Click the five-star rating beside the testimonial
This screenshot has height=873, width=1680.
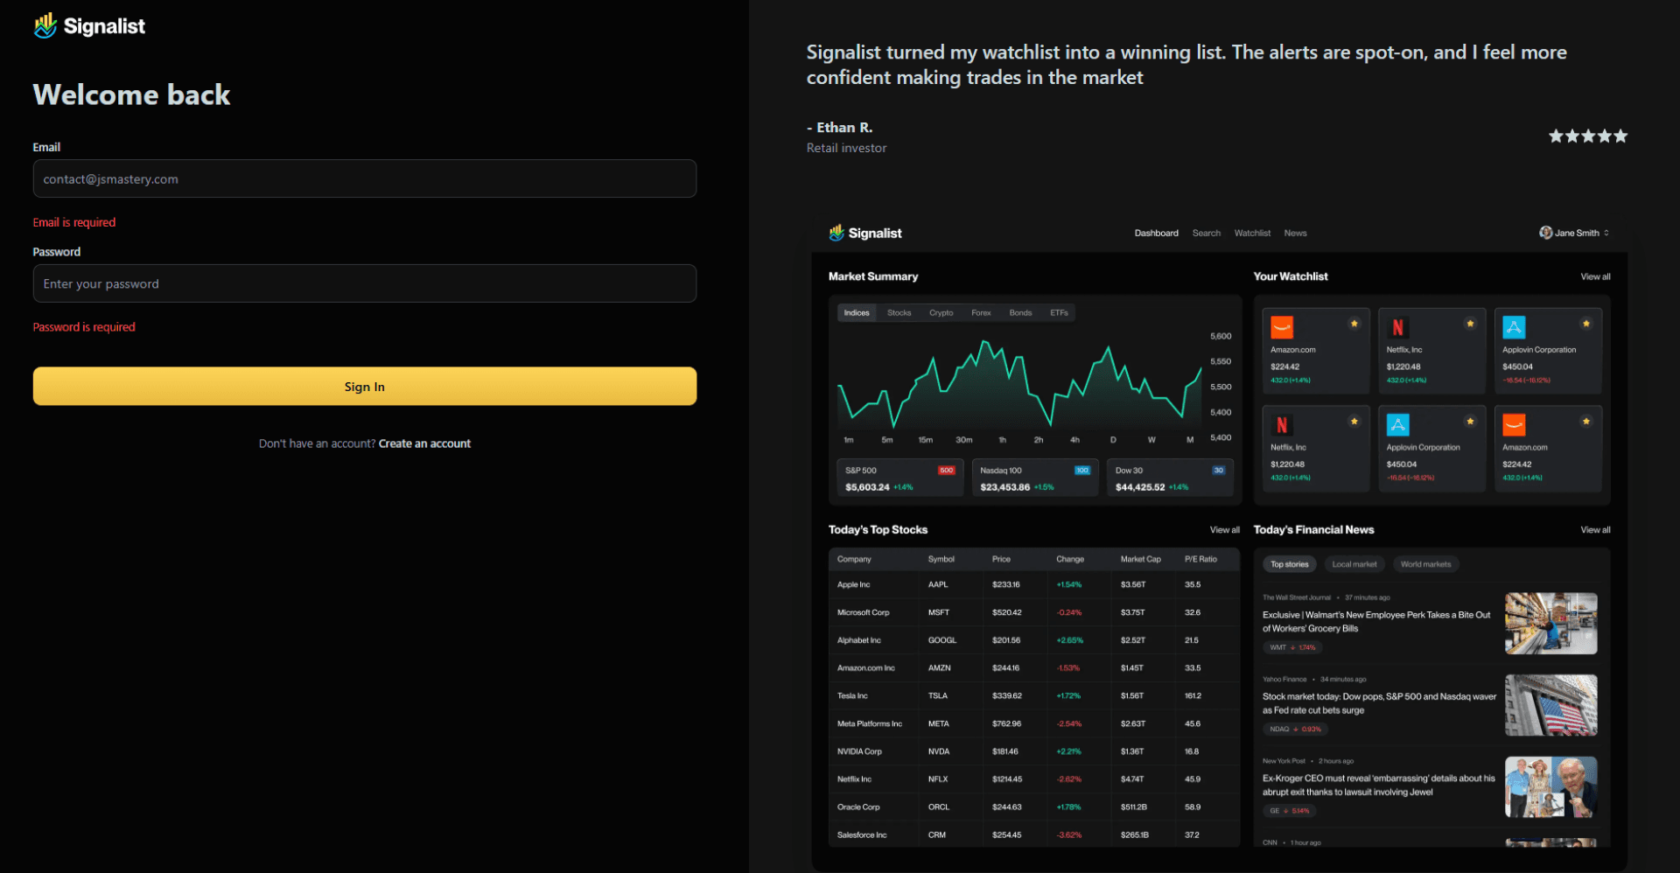[1587, 136]
